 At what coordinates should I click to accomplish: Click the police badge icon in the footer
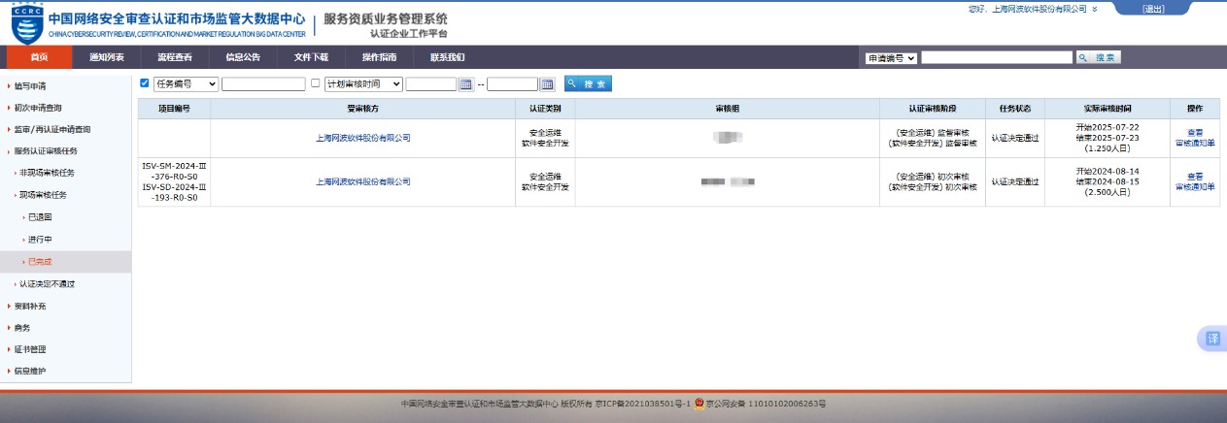tap(699, 404)
